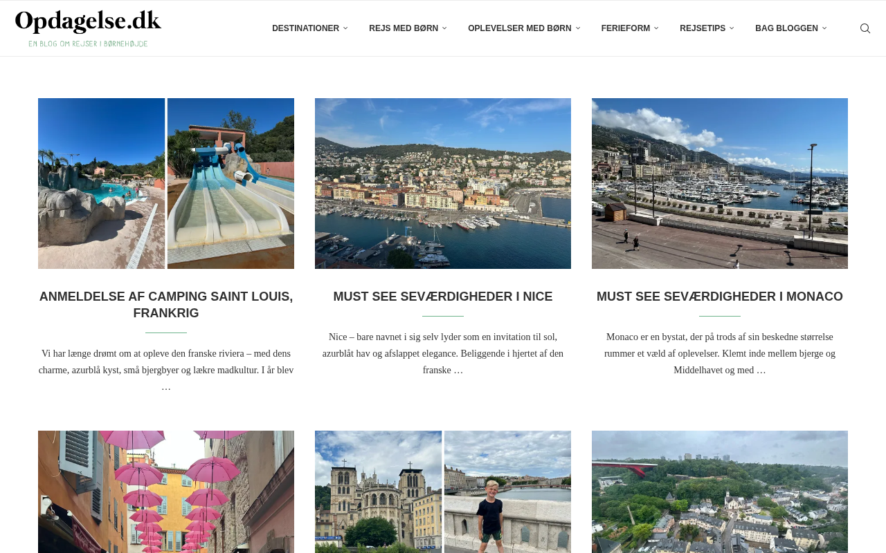Viewport: 886px width, 553px height.
Task: Open the search icon in header
Action: coord(865,28)
